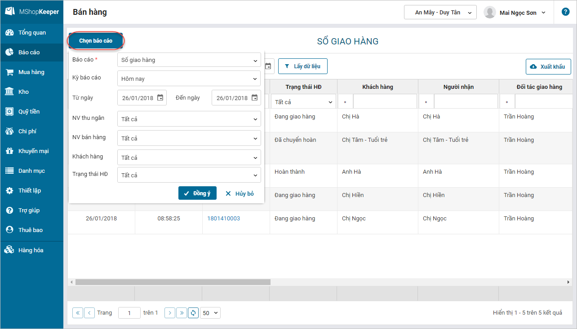Click the MShopKeeper logo icon
The height and width of the screenshot is (329, 577).
coord(10,12)
